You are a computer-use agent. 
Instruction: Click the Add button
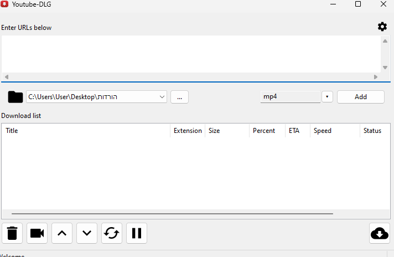(361, 97)
